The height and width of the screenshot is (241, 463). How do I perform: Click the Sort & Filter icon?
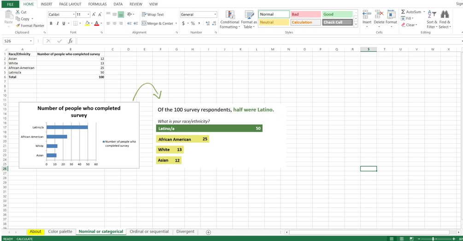432,14
